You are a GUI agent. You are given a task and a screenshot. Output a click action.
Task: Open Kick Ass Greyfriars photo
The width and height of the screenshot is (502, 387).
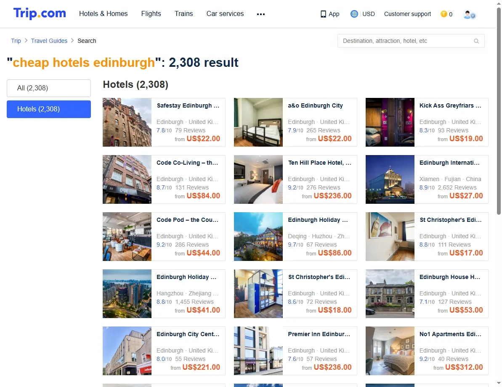pyautogui.click(x=390, y=122)
